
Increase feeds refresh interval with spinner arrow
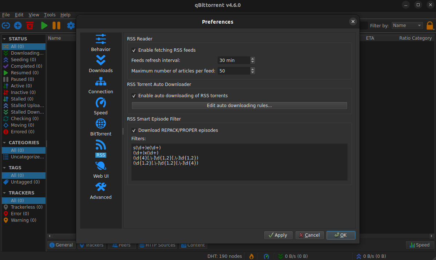pos(252,59)
